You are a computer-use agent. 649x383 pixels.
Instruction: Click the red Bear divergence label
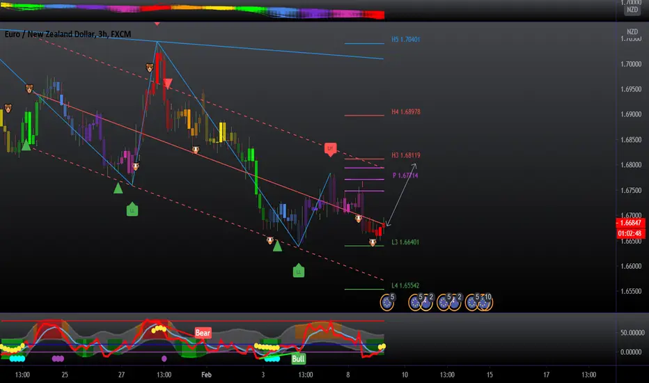click(203, 332)
